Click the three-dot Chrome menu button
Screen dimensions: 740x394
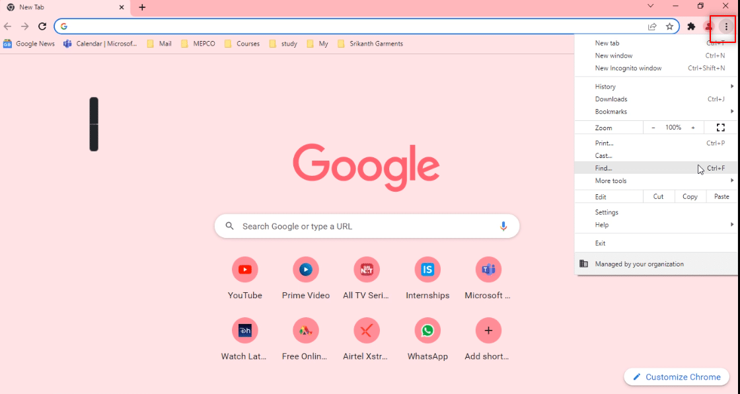[x=726, y=26]
